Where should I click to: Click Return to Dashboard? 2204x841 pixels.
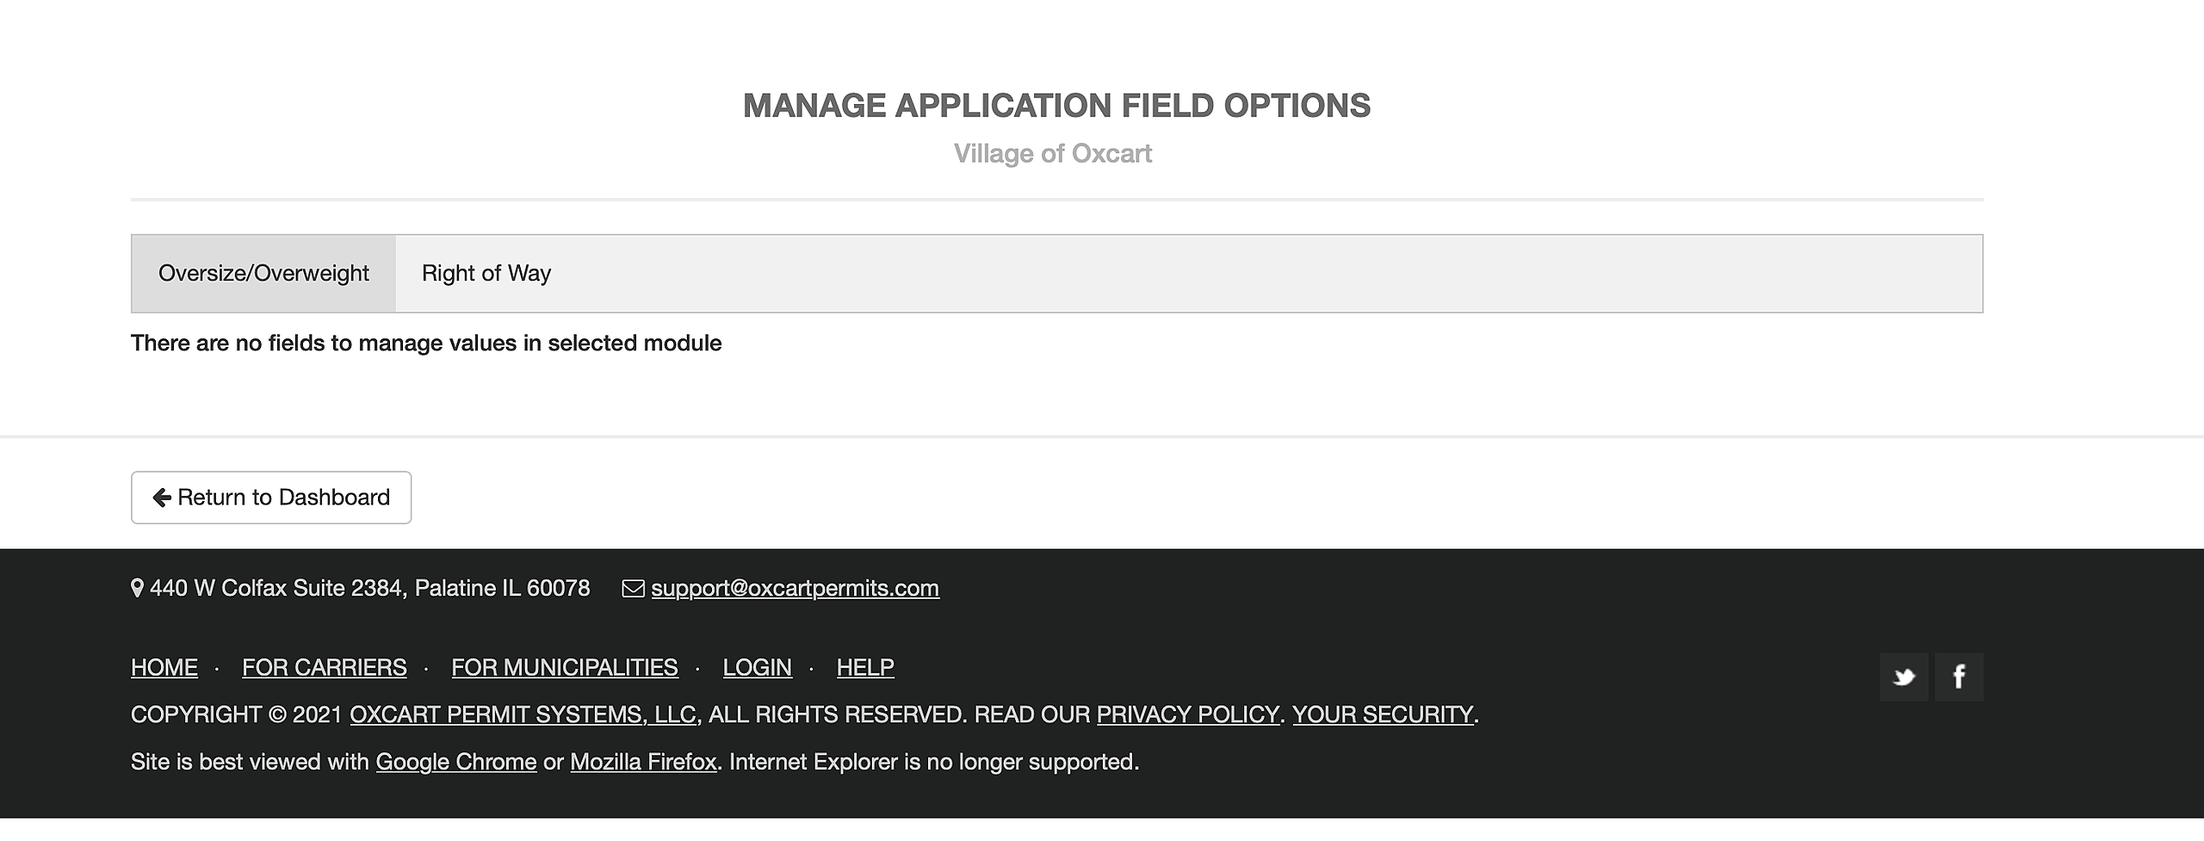tap(270, 497)
